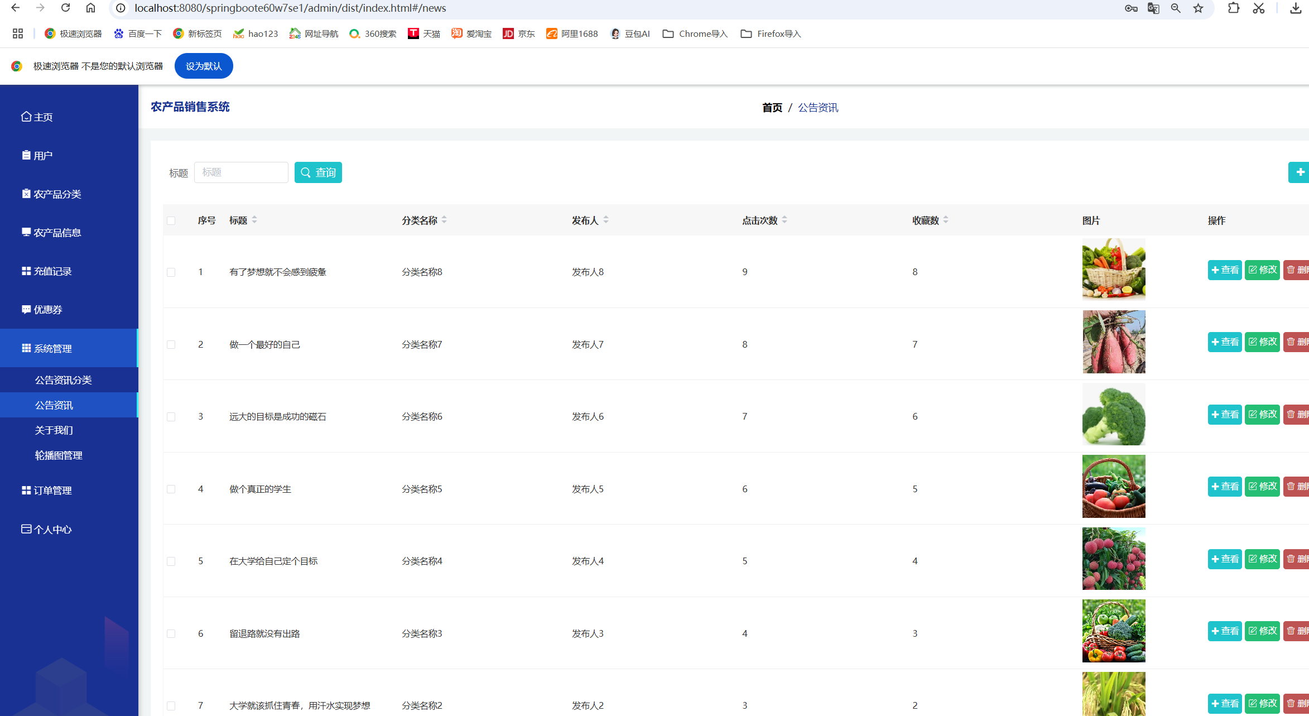Toggle the select-all header checkbox

pyautogui.click(x=171, y=220)
